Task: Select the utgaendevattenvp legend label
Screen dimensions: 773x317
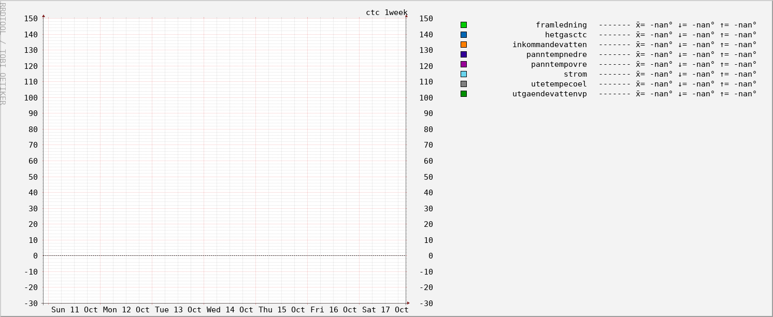Action: point(550,94)
